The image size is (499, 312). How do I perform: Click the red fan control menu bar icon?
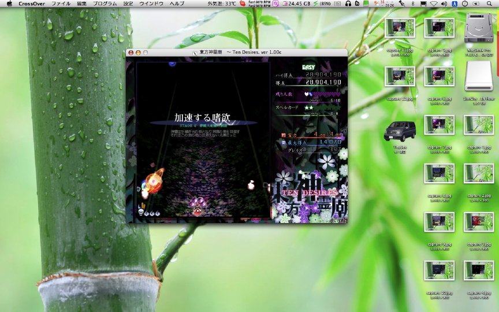coord(243,3)
